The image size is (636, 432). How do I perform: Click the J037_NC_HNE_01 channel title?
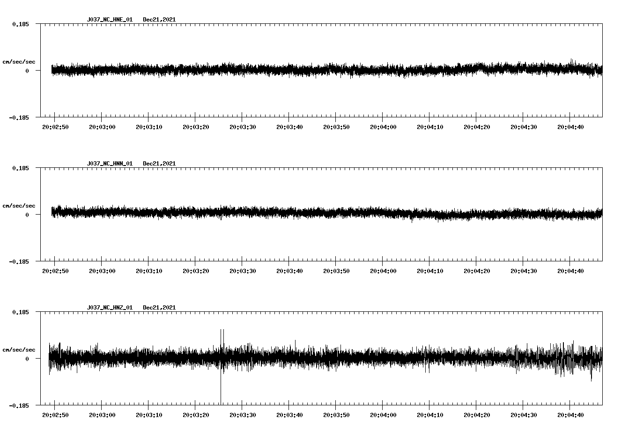point(110,20)
